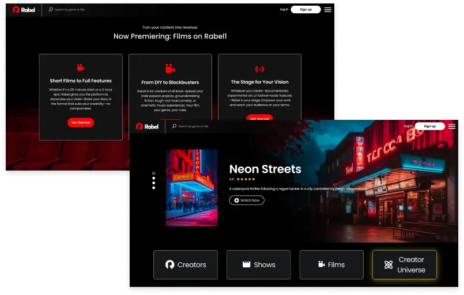Open the Shows category
464x295 pixels.
tap(259, 264)
